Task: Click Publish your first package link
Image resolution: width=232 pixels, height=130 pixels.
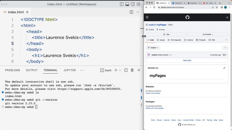Action: [154, 108]
